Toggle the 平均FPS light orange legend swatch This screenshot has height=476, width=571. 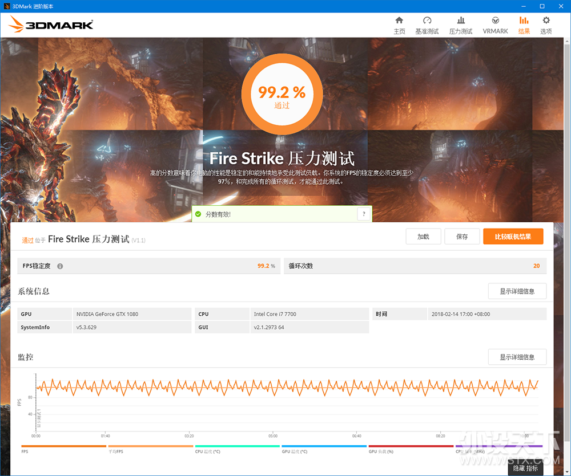(x=150, y=446)
